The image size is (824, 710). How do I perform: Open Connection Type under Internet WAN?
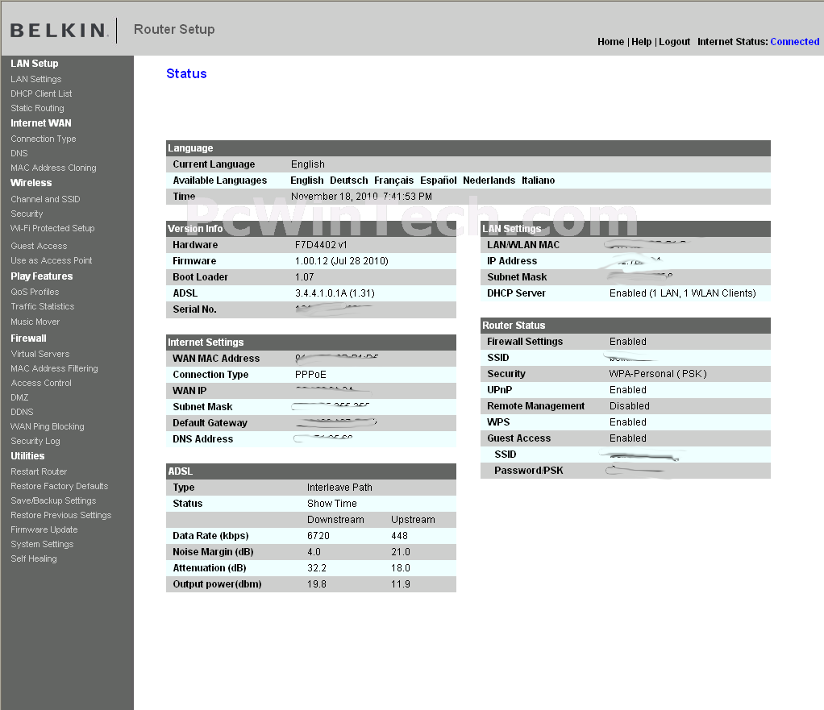(x=43, y=139)
